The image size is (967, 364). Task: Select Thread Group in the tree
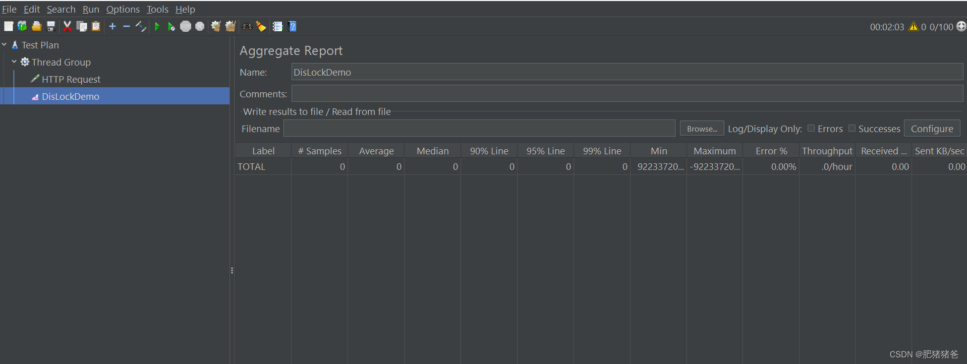(x=61, y=62)
